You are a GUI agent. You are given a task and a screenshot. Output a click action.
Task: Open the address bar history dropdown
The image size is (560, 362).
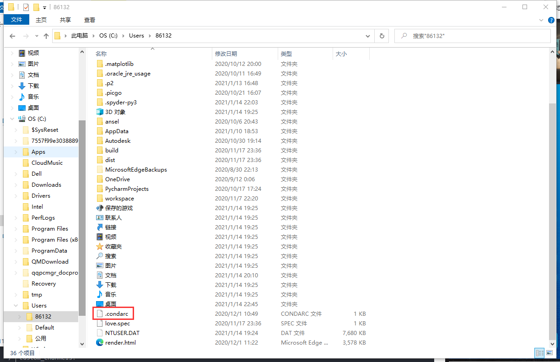368,36
